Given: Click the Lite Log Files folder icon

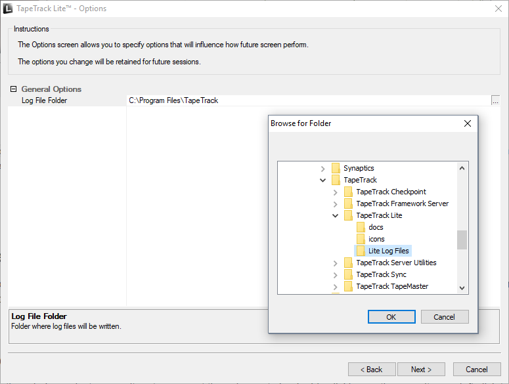Looking at the screenshot, I should [x=361, y=251].
